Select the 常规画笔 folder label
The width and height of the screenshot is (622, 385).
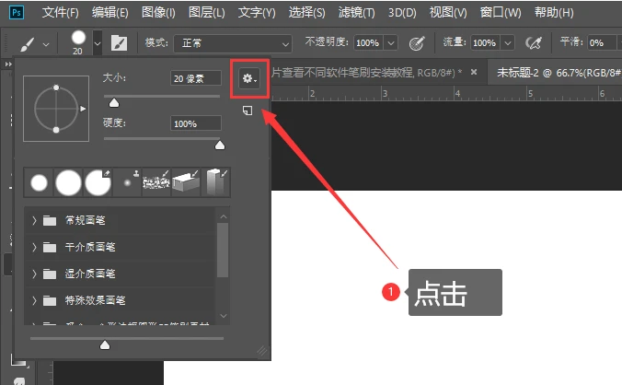click(85, 220)
